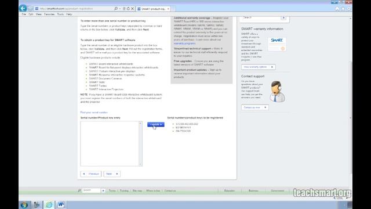371x209 pixels.
Task: Open the footer Where to buy link
Action: point(153,191)
